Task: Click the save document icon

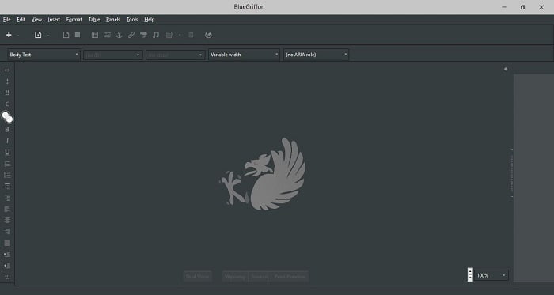Action: [x=66, y=35]
